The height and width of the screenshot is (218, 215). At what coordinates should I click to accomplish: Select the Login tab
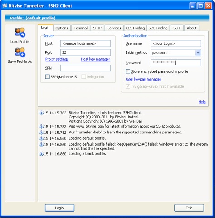45,28
